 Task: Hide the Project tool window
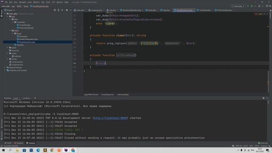coord(71,10)
